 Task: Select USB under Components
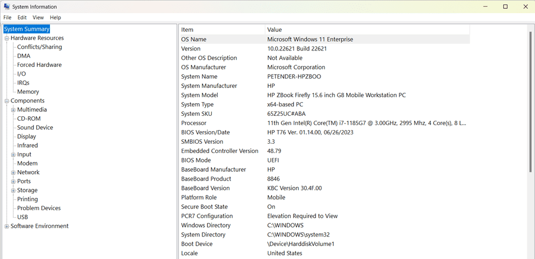point(22,217)
